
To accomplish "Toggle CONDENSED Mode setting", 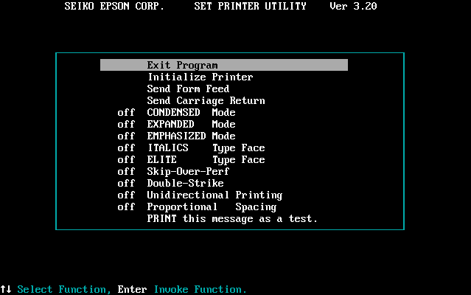I will pyautogui.click(x=191, y=112).
